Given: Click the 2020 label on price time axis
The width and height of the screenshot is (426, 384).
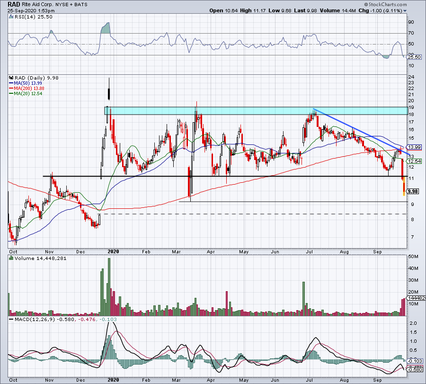Looking at the screenshot, I should (x=113, y=252).
